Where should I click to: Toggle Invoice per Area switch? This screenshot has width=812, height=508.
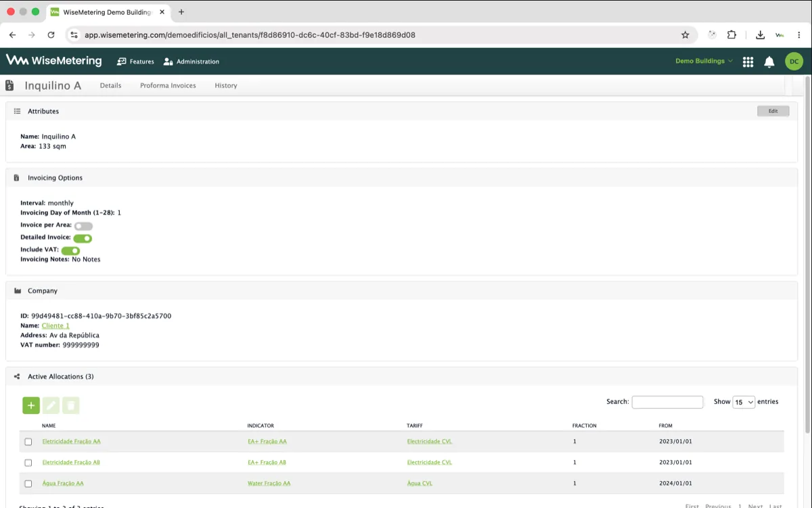click(x=83, y=226)
